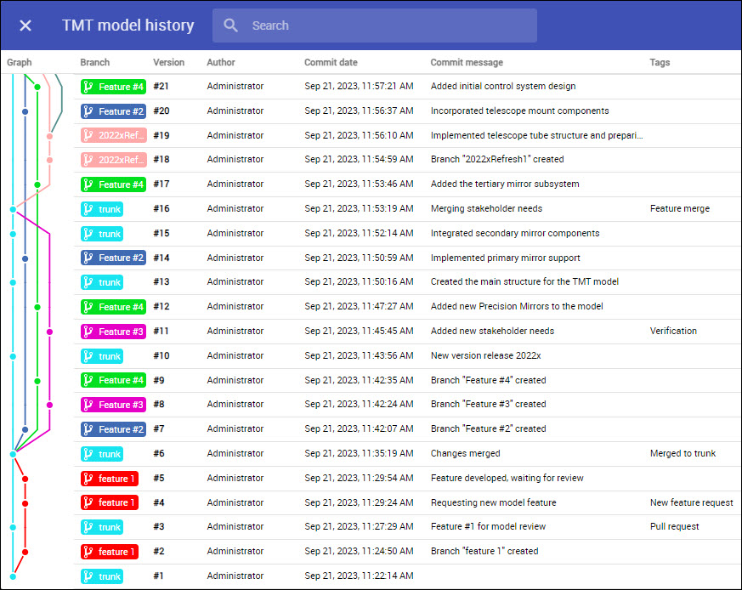Click the 'New feature request' tag
Viewport: 742px width, 590px height.
[x=691, y=502]
